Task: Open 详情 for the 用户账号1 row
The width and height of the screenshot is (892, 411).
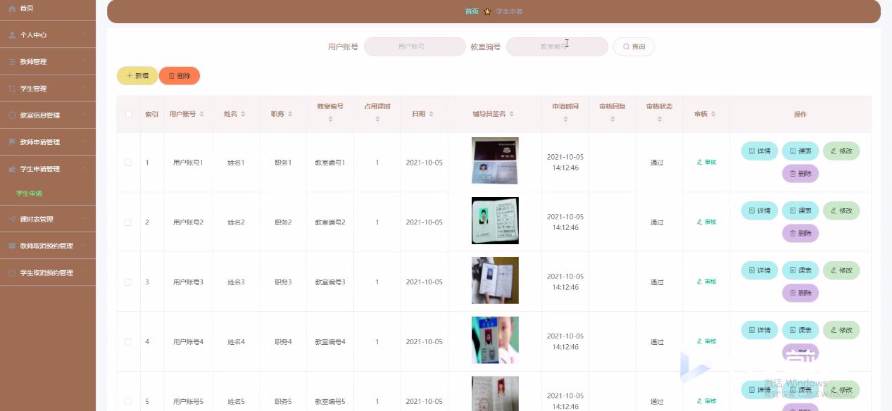Action: point(760,151)
